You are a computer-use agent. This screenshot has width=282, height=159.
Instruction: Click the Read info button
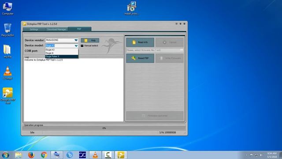coord(140,42)
